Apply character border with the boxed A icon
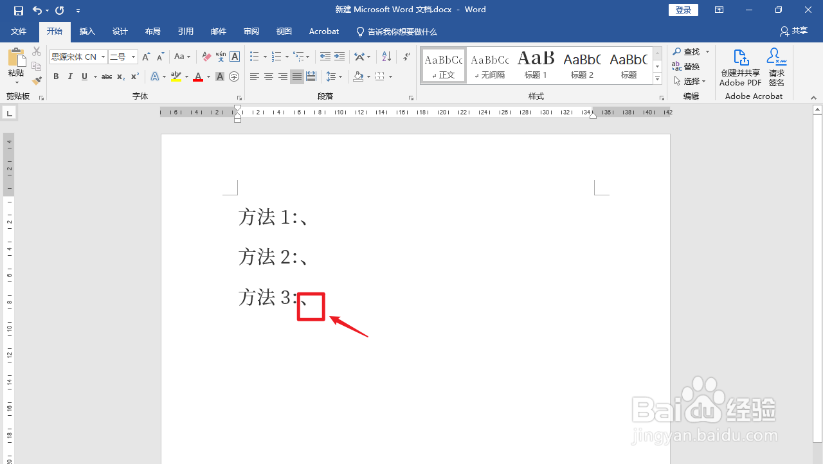Viewport: 823px width, 464px height. (x=235, y=57)
